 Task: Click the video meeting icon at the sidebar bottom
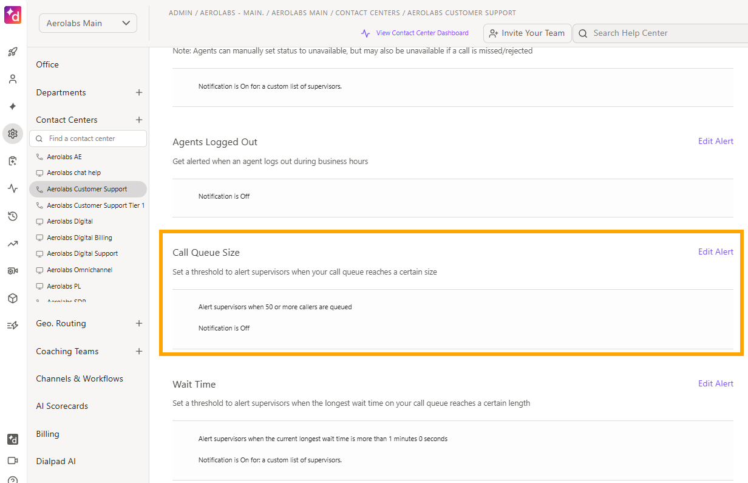tap(13, 461)
